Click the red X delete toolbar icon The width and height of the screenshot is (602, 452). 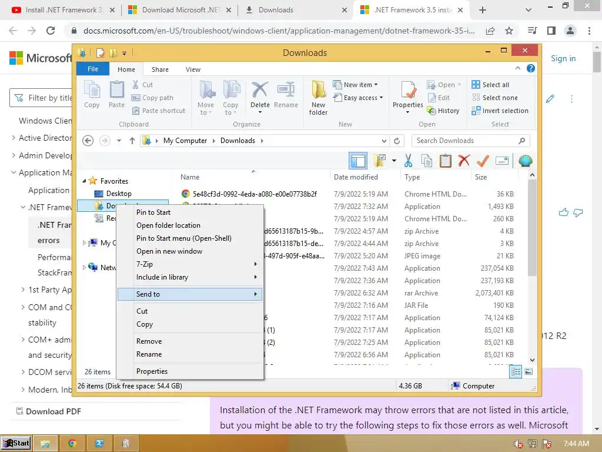464,161
